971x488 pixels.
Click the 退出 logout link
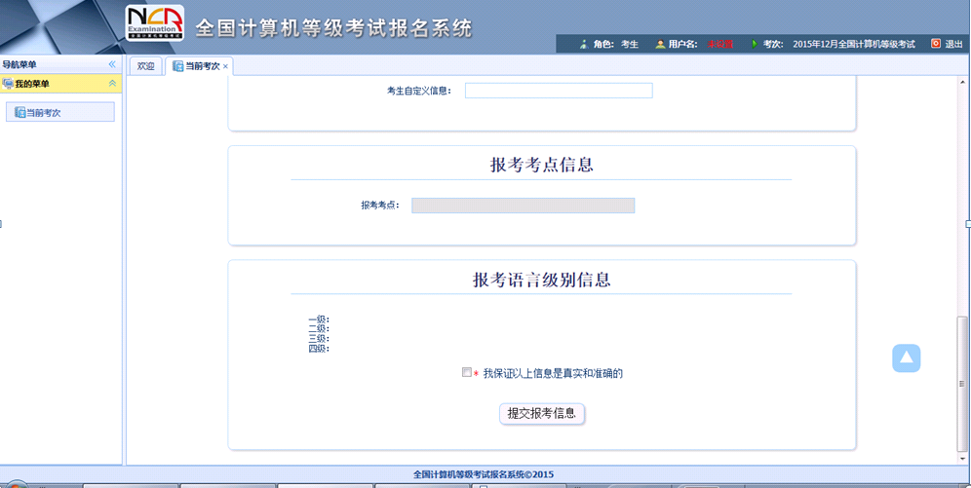click(953, 44)
